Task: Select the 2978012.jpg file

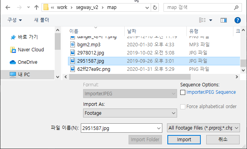Action: click(x=90, y=53)
